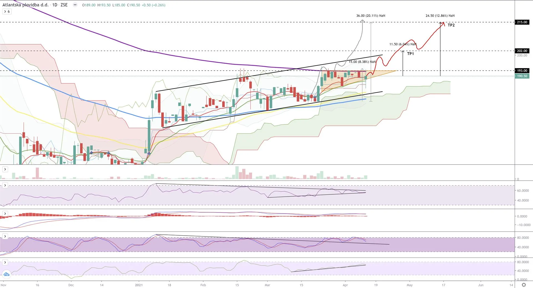533x288 pixels.
Task: Click the 36.00 (20.11%) measurement label
Action: (371, 16)
